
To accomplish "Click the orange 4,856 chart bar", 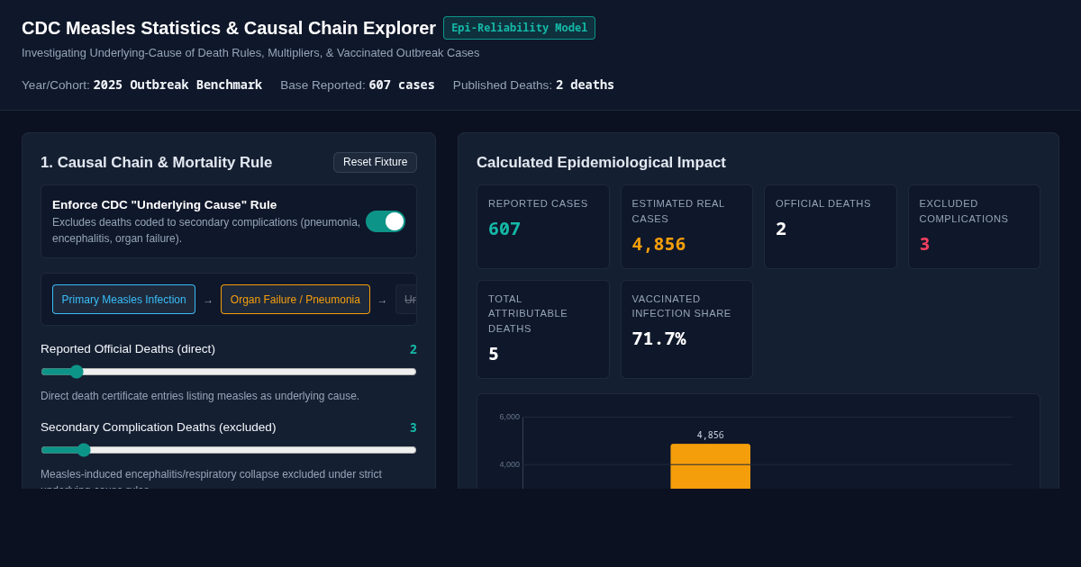I will 710,466.
